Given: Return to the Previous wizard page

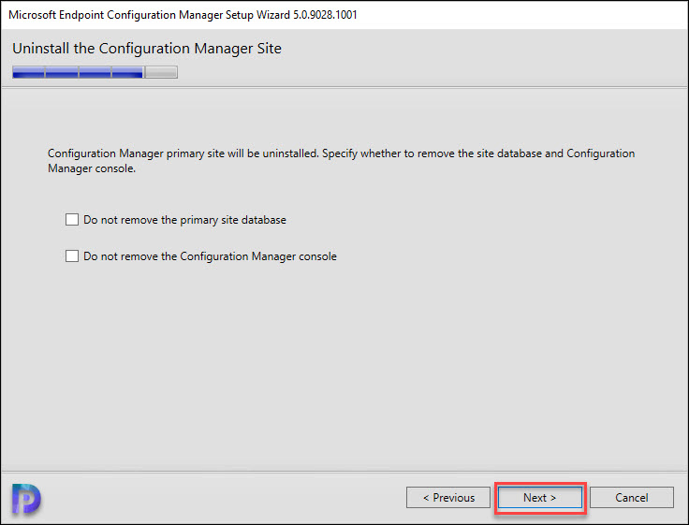Looking at the screenshot, I should point(448,497).
